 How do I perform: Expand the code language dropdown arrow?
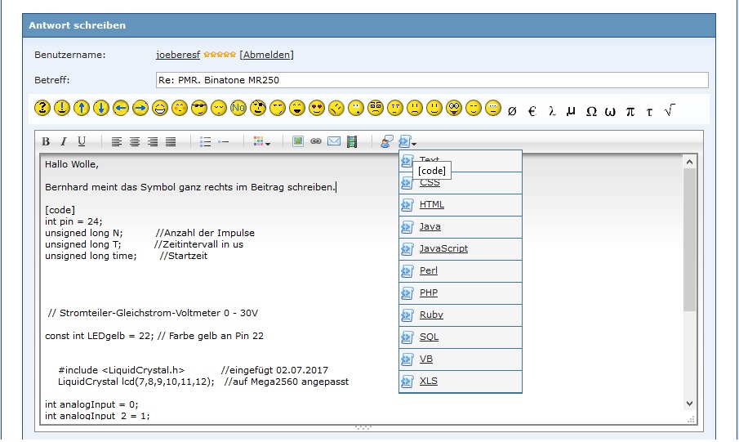coord(415,144)
